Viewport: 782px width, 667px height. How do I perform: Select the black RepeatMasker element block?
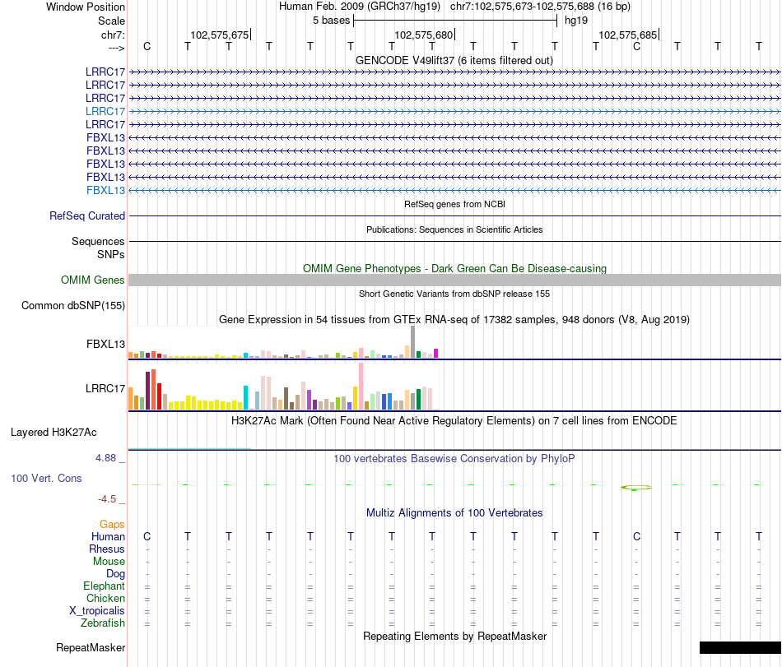pos(740,647)
